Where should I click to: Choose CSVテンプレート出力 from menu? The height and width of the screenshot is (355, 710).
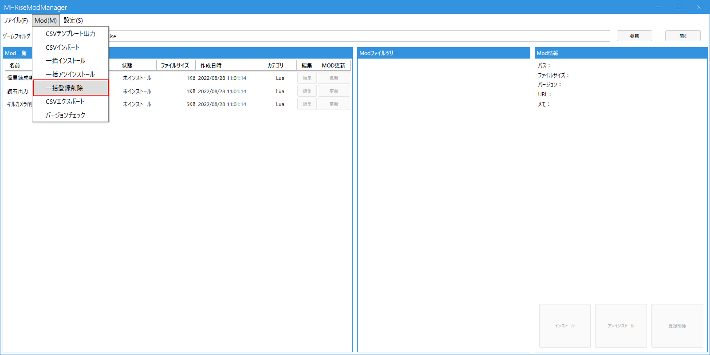tap(71, 34)
